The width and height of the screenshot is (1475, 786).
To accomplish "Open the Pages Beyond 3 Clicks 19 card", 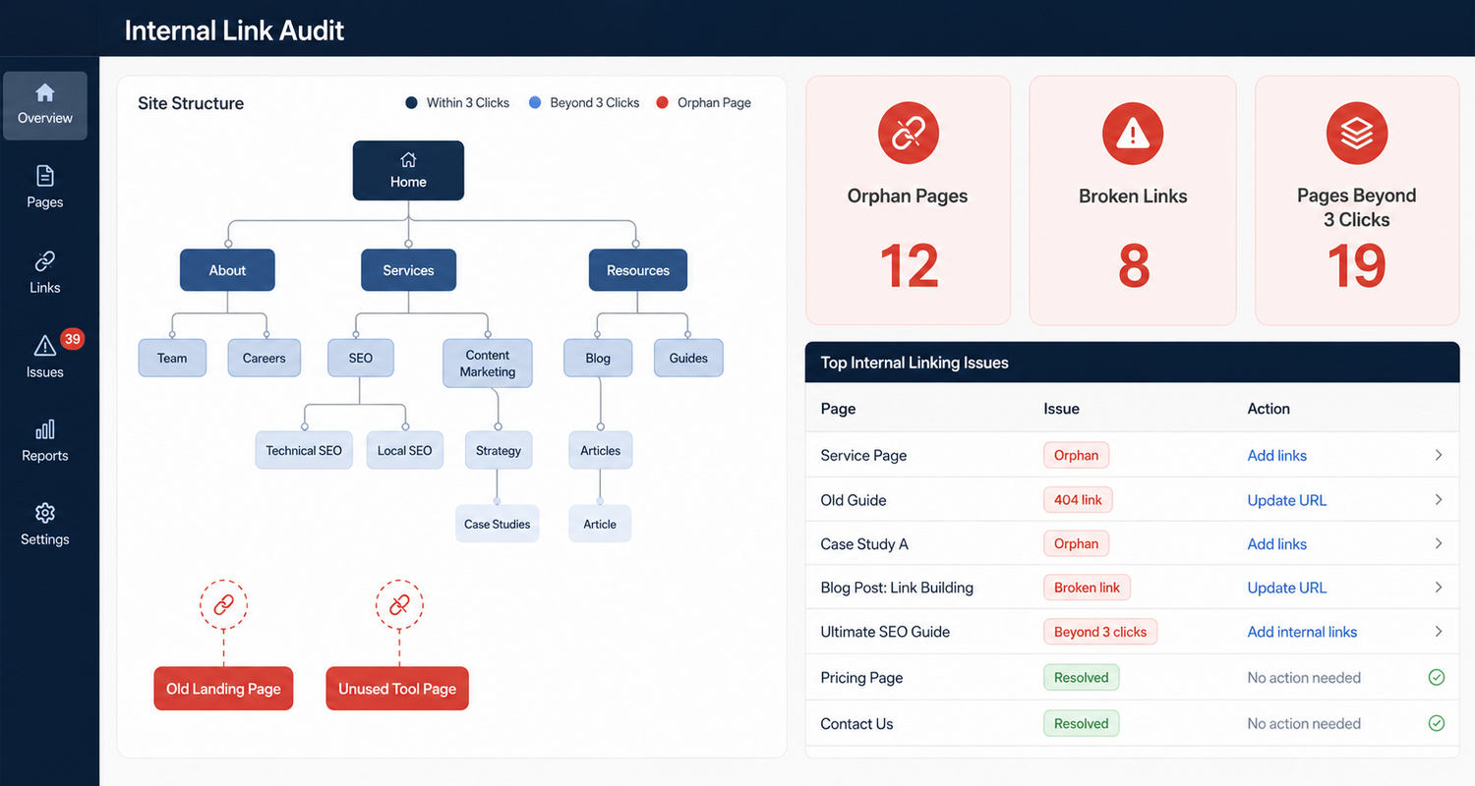I will click(x=1357, y=200).
